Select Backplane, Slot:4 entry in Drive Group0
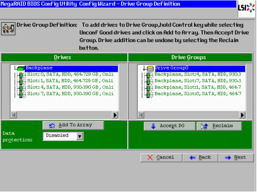 (198, 74)
